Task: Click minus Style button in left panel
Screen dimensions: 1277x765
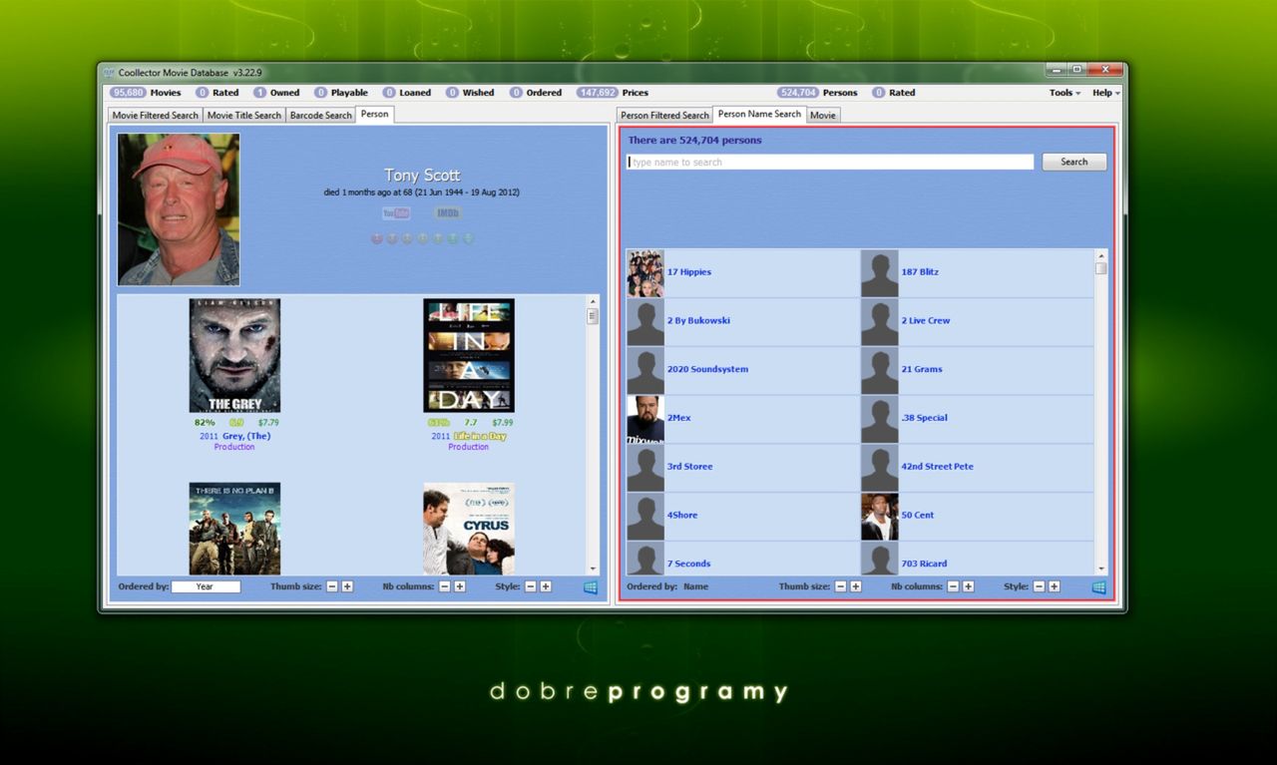Action: point(531,586)
